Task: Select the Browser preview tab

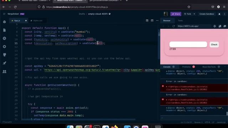Action: tap(167, 21)
